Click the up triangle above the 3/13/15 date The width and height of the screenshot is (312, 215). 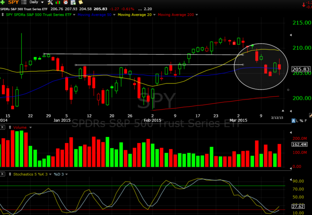click(283, 111)
